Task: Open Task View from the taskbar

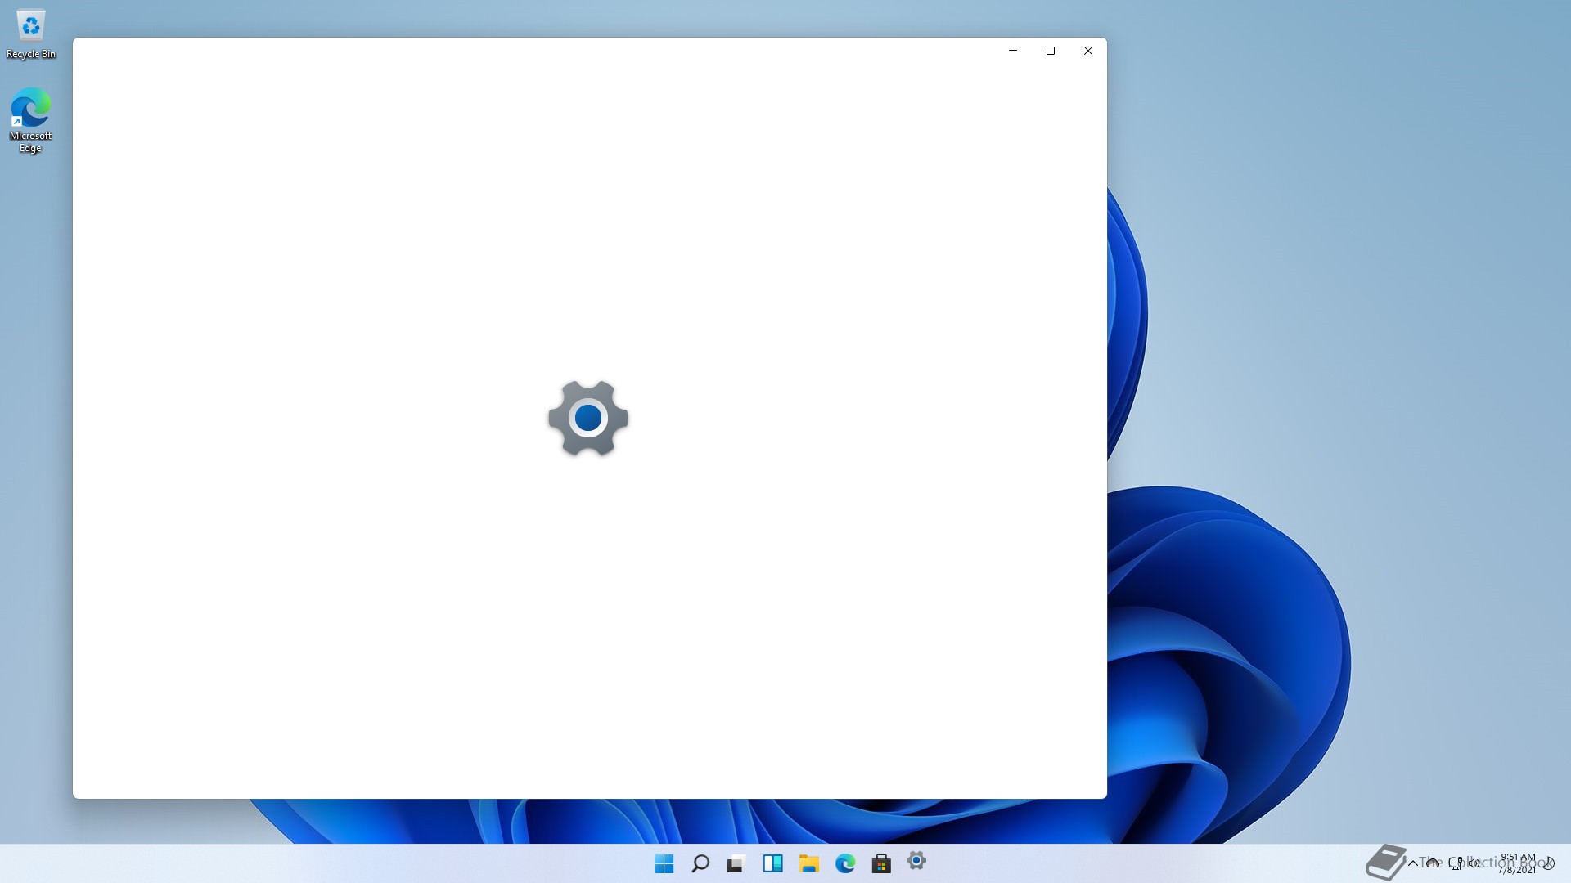Action: (x=736, y=863)
